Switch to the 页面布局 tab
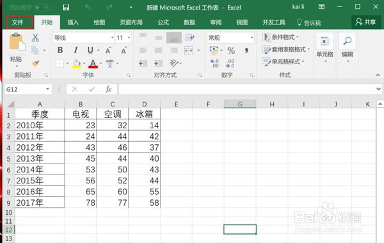384x243 pixels. (131, 22)
